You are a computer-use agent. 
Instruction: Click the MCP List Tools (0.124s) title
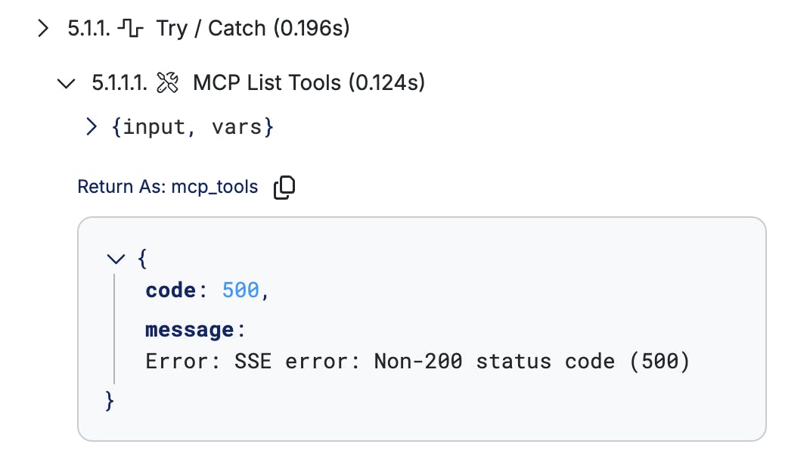point(309,82)
